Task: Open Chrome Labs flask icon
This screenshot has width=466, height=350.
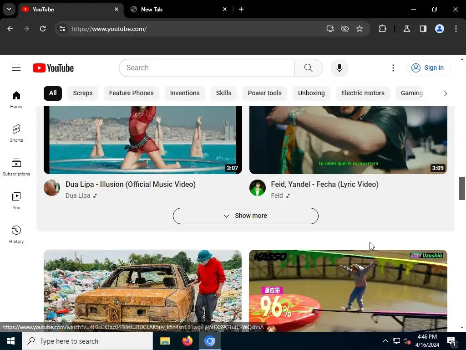Action: [x=407, y=29]
